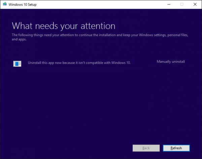Click the greyed-out Back button

tap(146, 148)
